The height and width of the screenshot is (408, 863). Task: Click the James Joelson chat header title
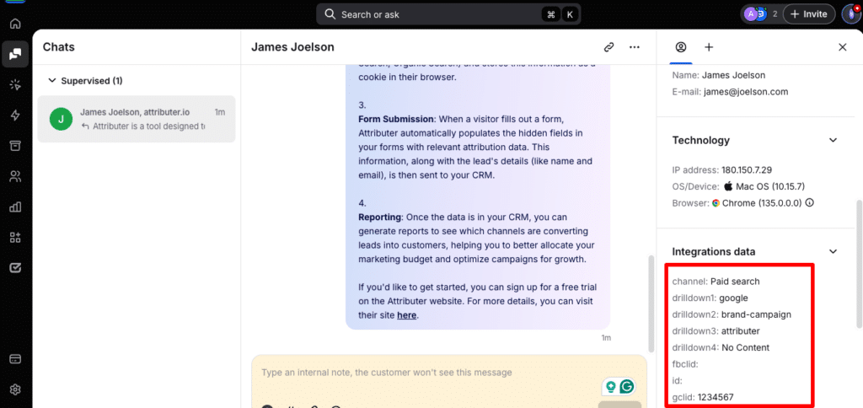[292, 47]
